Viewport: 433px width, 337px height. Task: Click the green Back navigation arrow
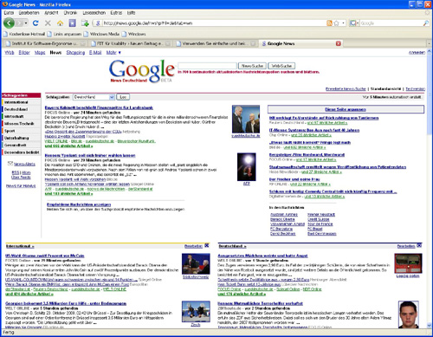click(x=9, y=23)
